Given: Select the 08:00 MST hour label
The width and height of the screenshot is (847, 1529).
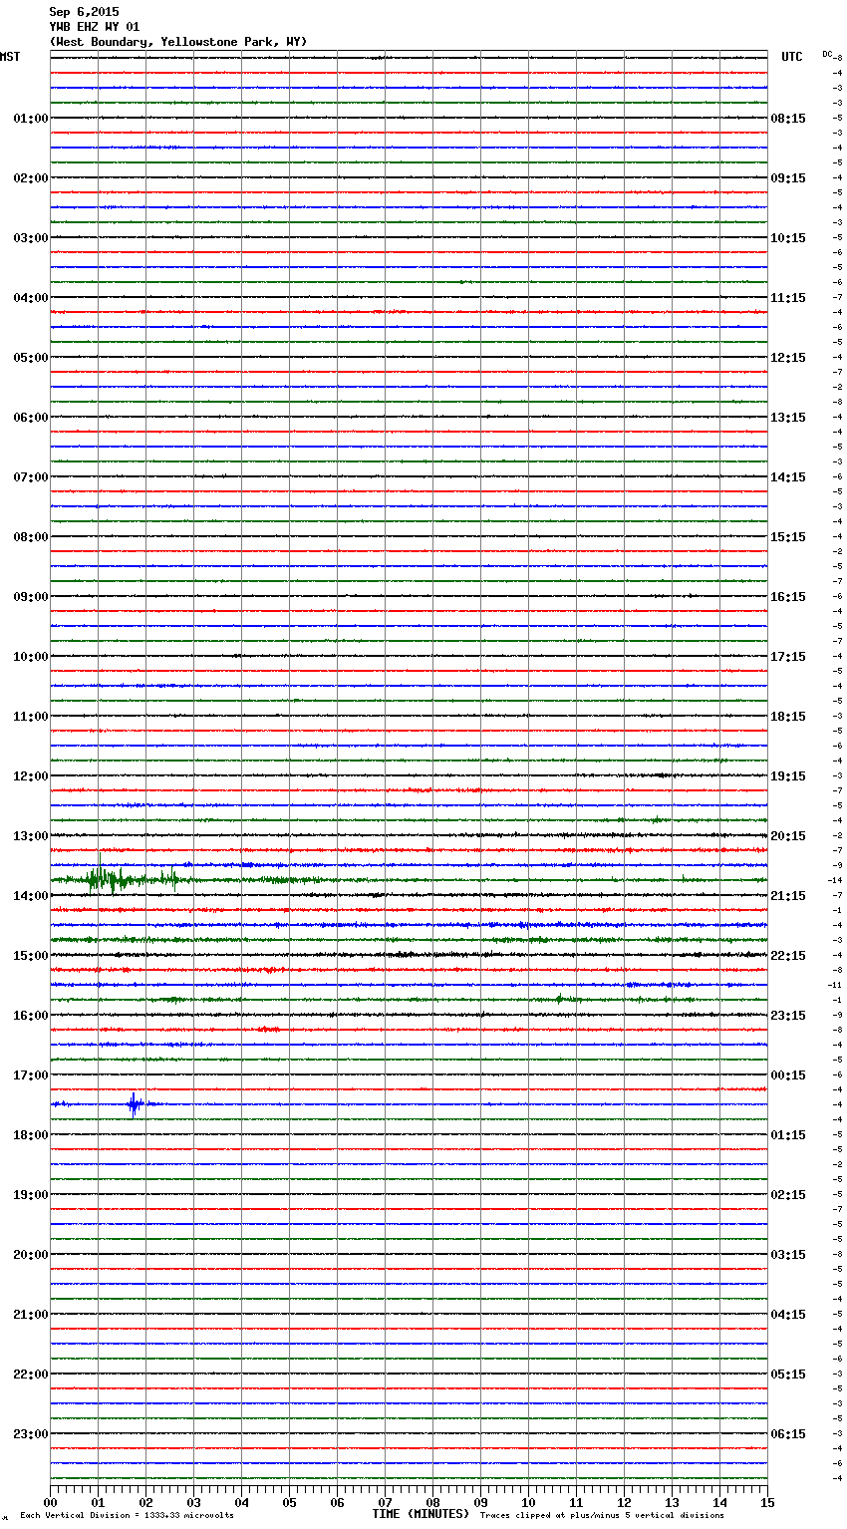Looking at the screenshot, I should [x=31, y=537].
